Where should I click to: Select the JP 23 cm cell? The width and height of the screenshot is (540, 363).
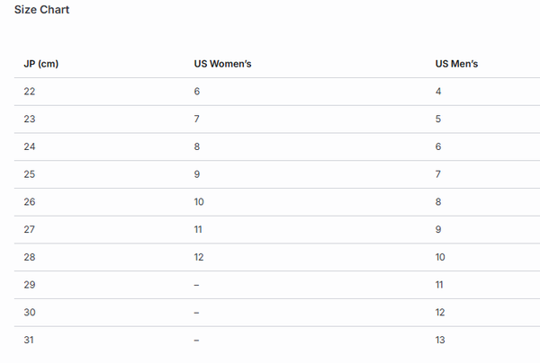click(30, 120)
